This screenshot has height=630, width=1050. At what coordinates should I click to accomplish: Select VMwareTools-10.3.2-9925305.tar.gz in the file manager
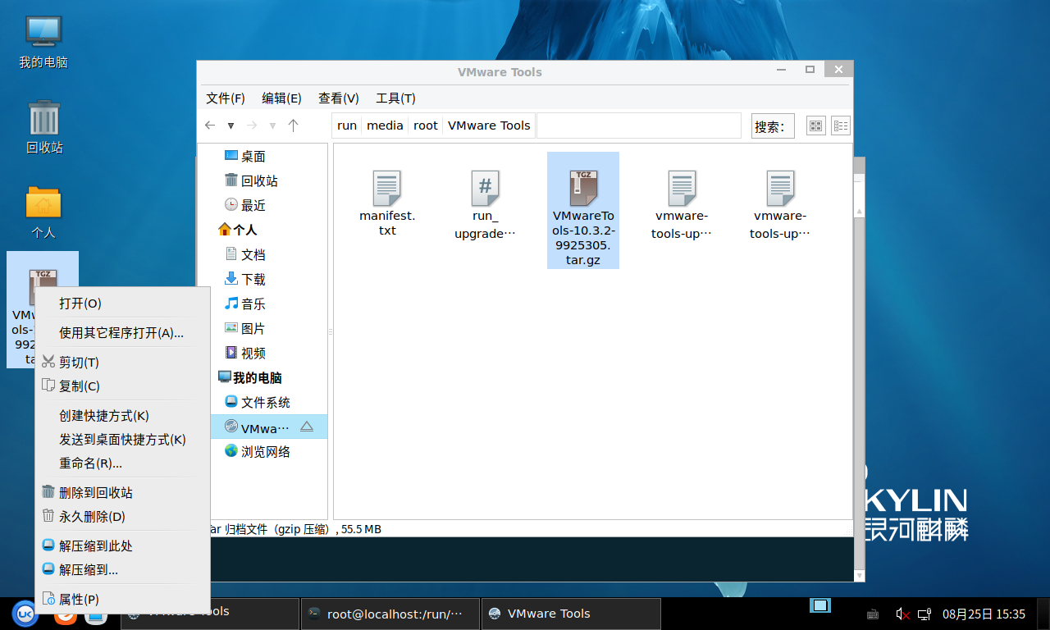pyautogui.click(x=583, y=210)
